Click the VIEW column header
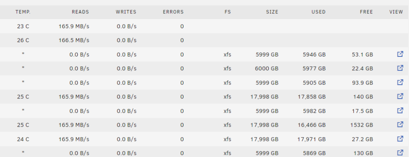This screenshot has width=409, height=157. pyautogui.click(x=396, y=12)
